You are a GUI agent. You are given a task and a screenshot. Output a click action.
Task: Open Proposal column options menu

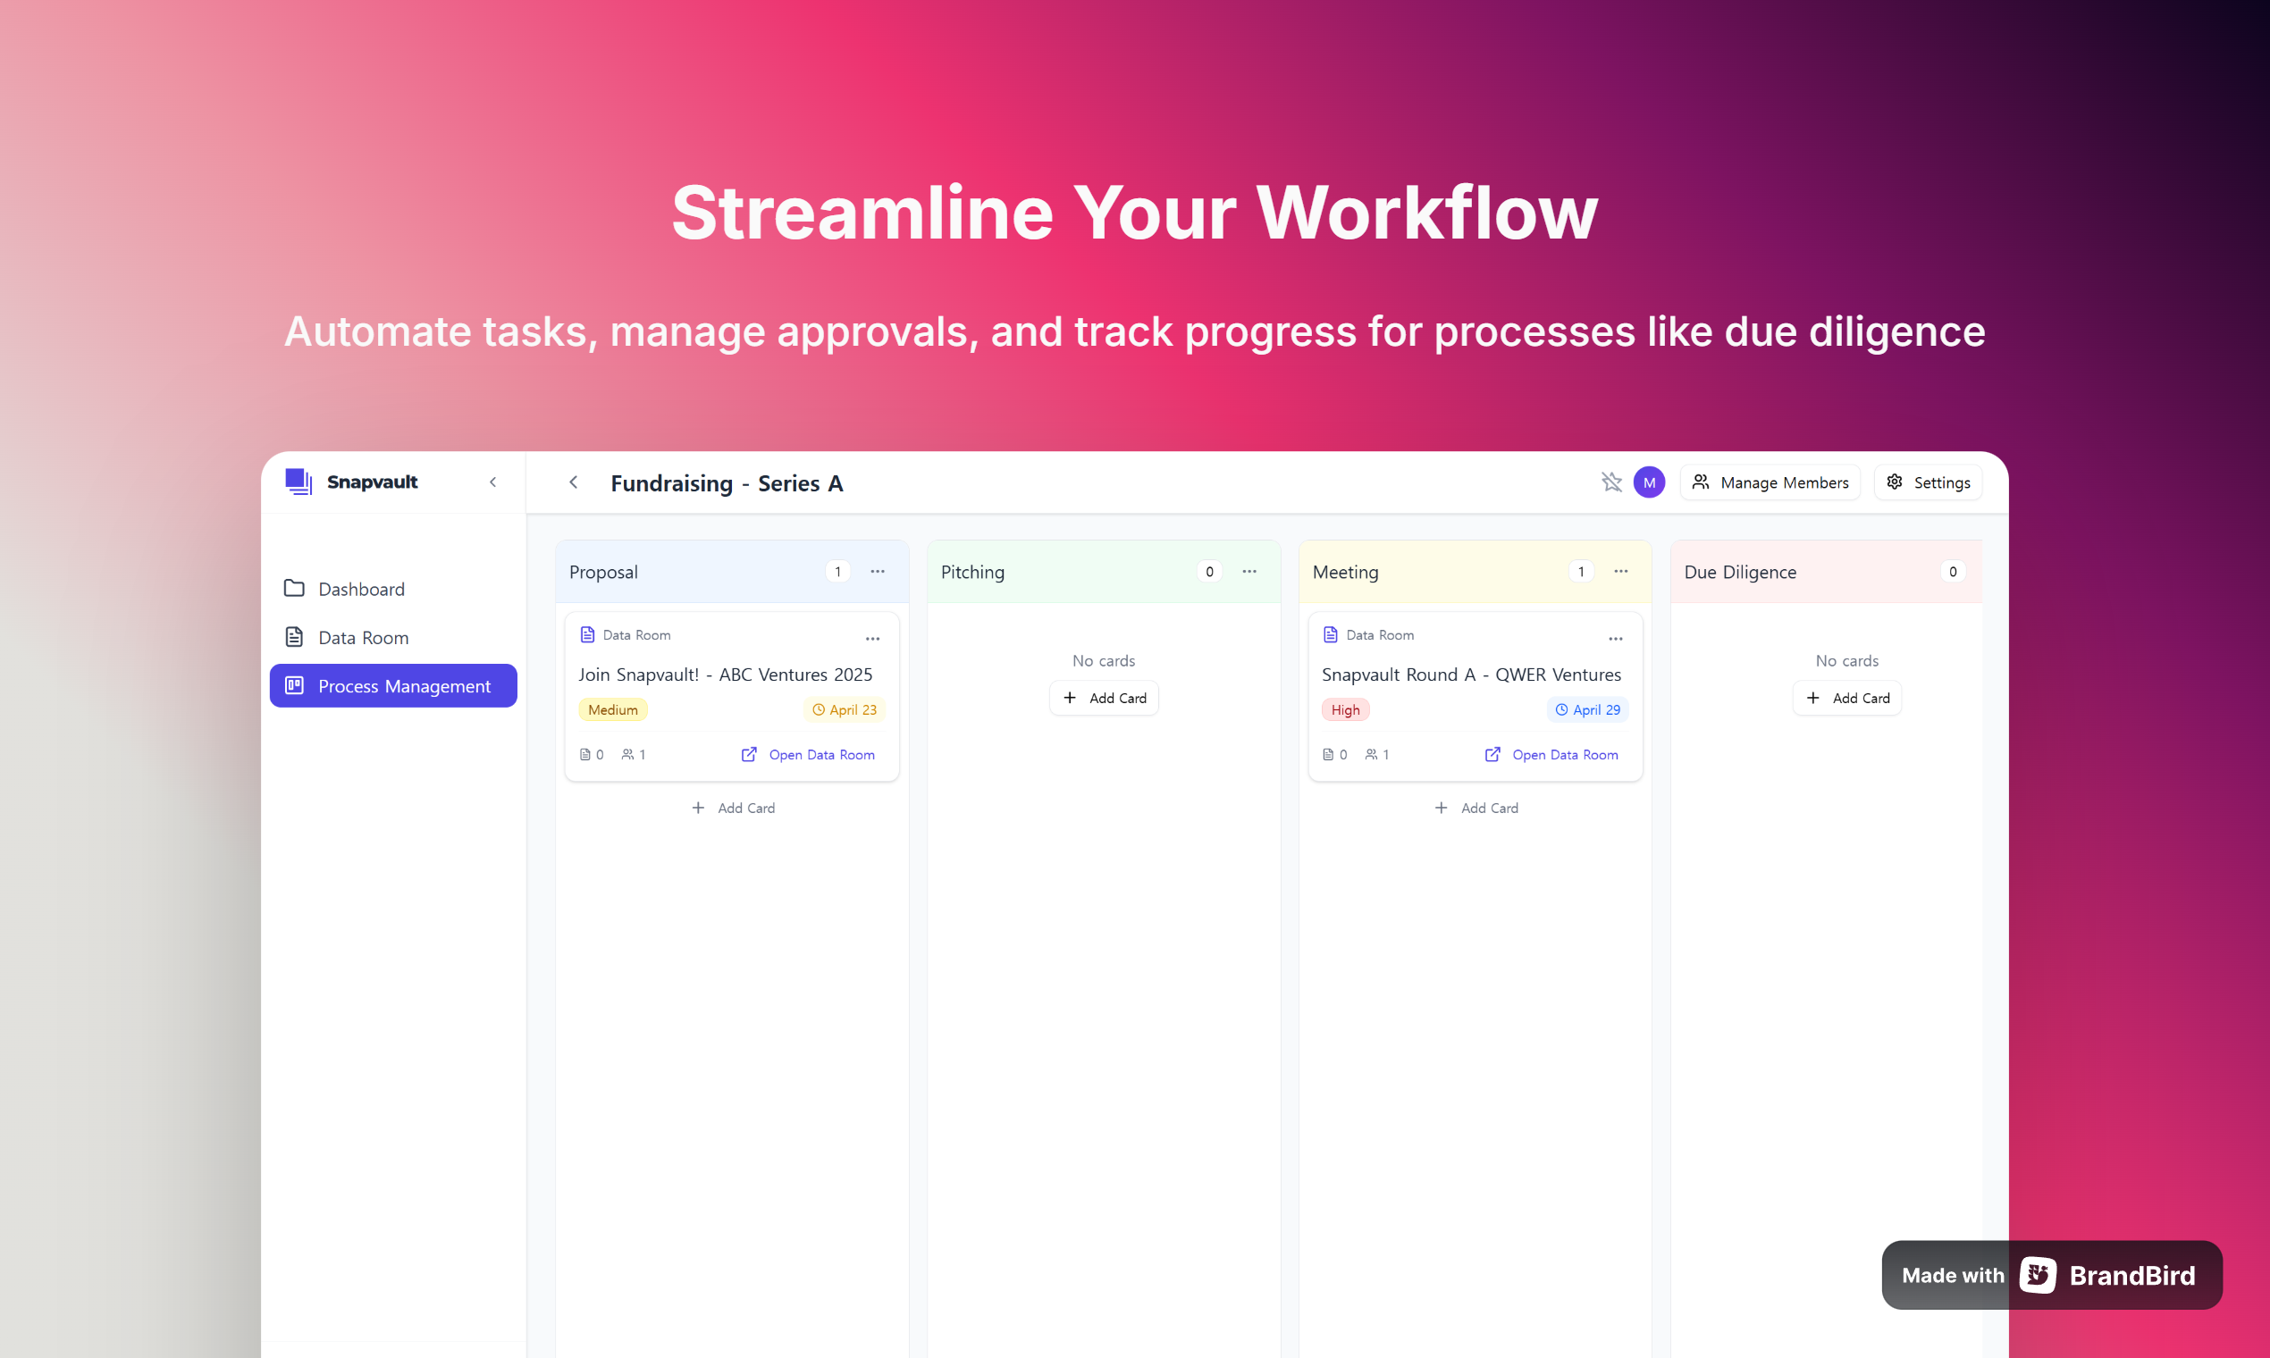pos(877,571)
